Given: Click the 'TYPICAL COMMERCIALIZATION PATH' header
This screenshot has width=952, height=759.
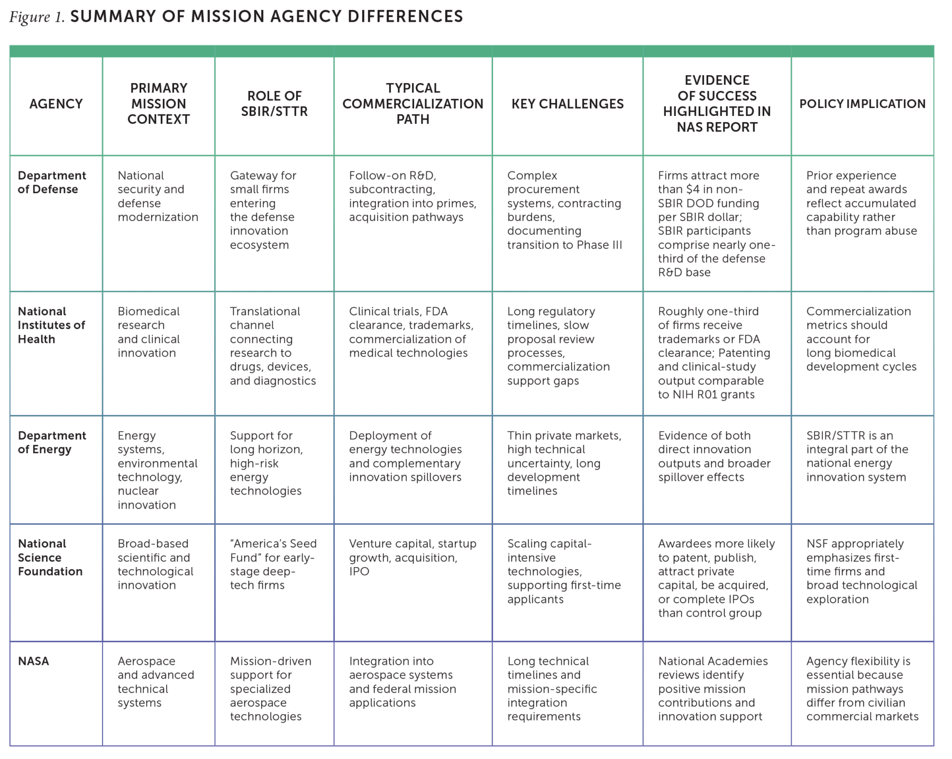Looking at the screenshot, I should (x=413, y=104).
